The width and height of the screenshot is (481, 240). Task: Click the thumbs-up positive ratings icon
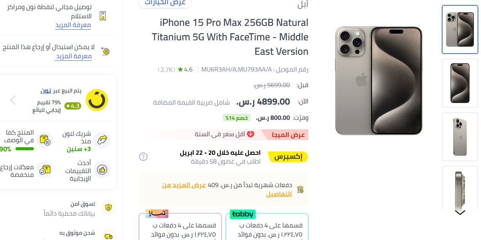point(102,170)
